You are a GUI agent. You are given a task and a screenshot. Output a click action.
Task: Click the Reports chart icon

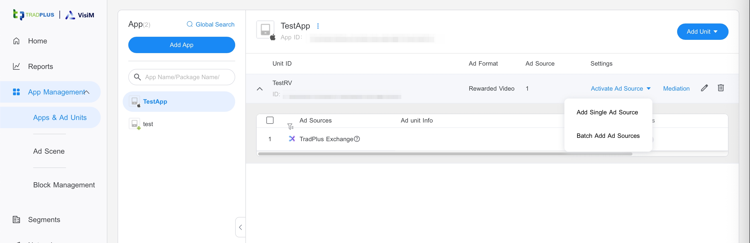pos(16,67)
